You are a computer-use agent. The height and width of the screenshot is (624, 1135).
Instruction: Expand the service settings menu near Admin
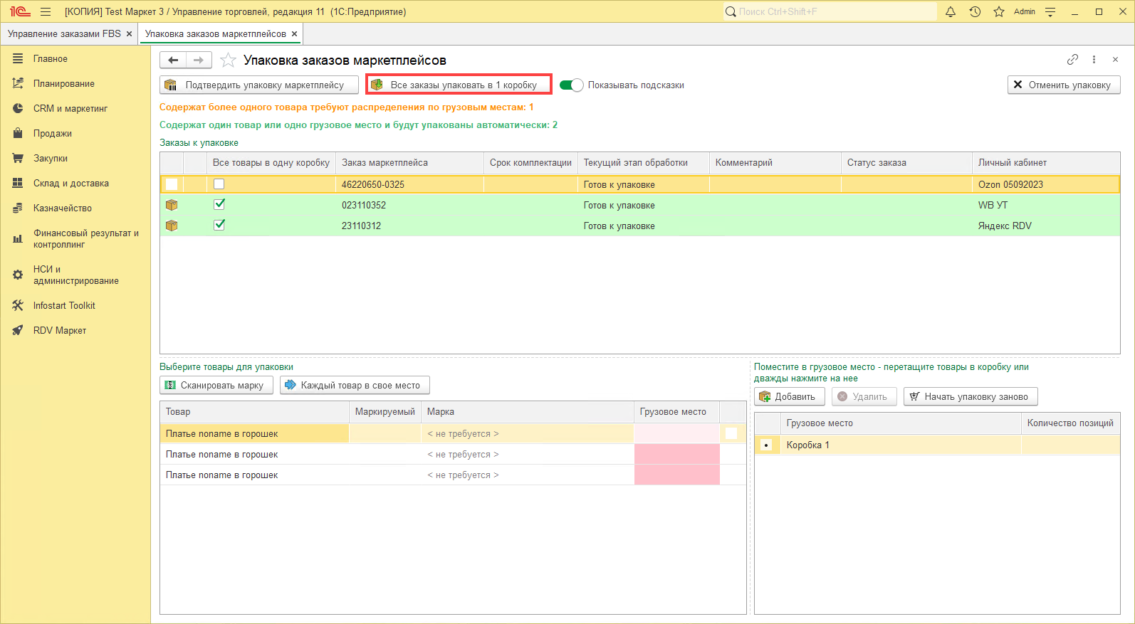coord(1050,11)
